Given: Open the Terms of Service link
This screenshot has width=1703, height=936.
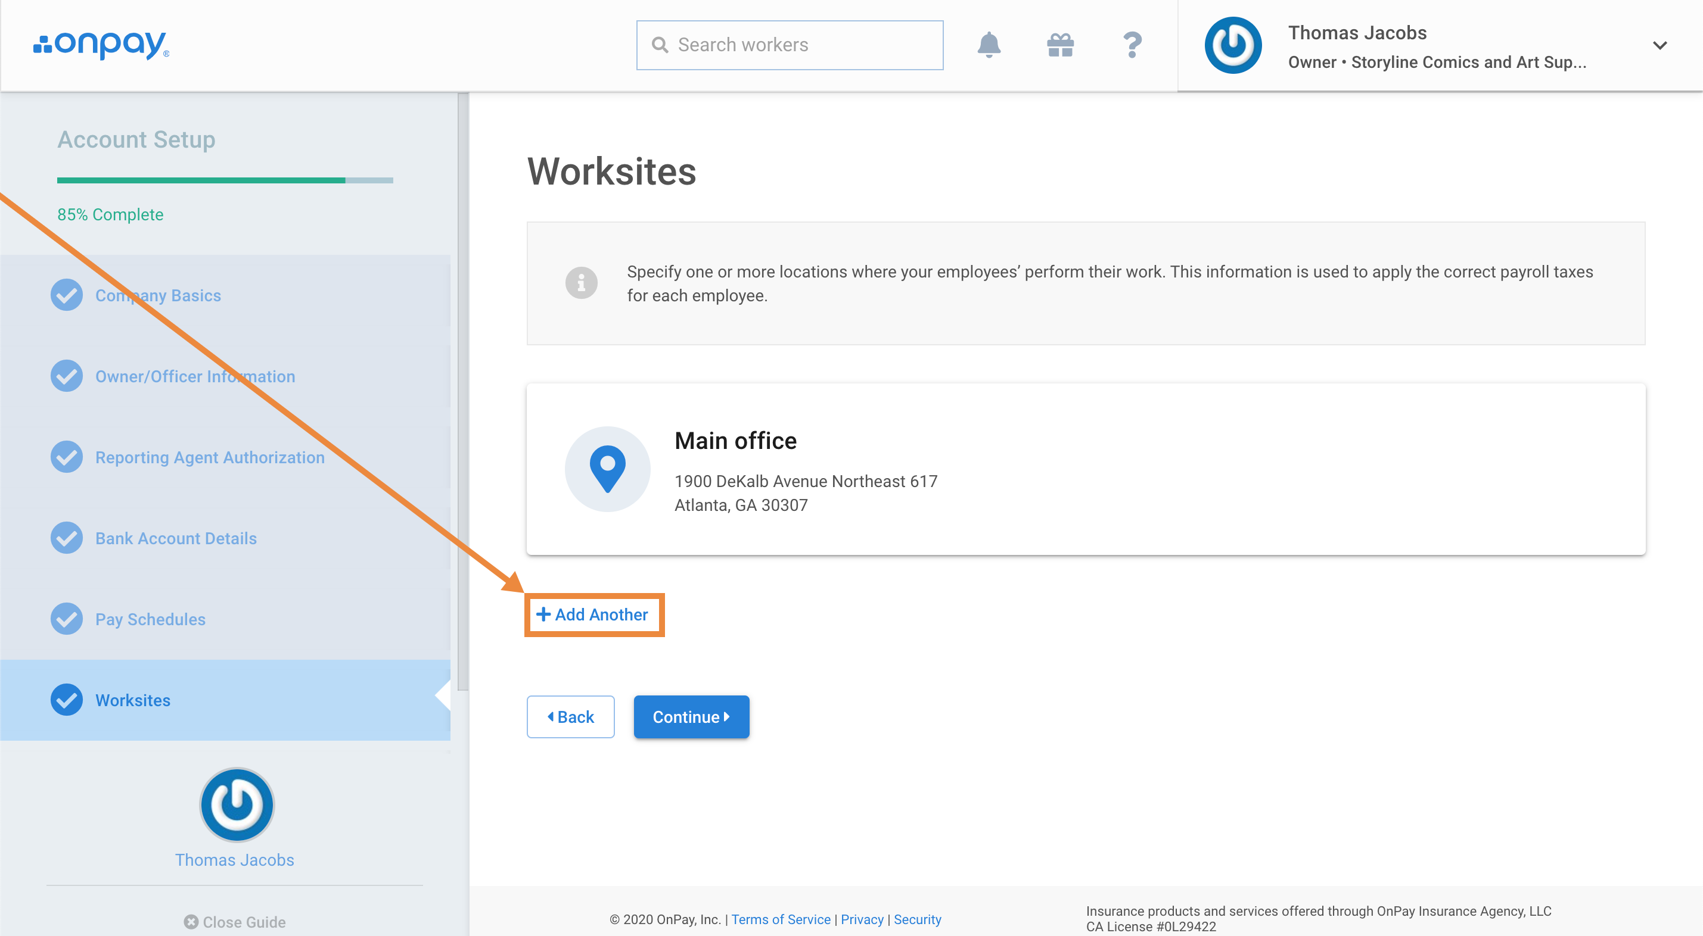Looking at the screenshot, I should coord(781,919).
